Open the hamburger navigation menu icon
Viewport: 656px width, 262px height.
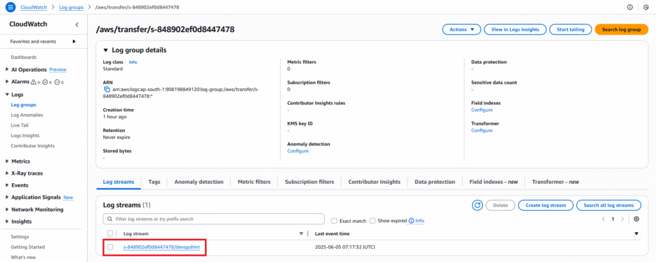(x=10, y=7)
